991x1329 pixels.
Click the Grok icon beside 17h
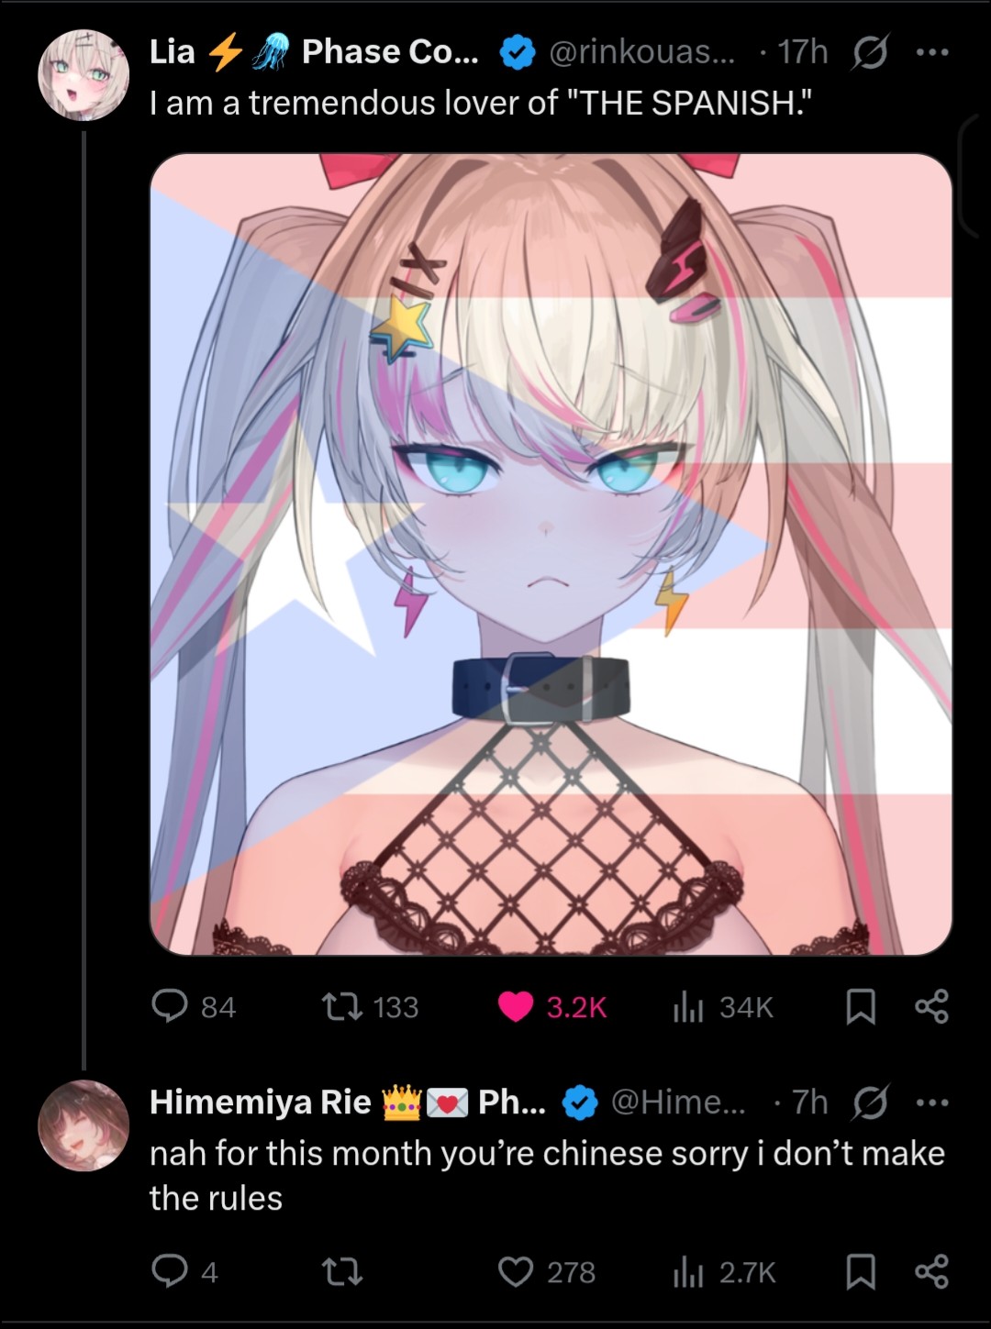pyautogui.click(x=869, y=53)
